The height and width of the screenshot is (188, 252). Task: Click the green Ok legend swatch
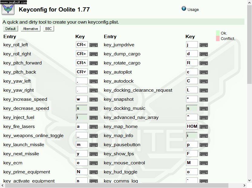click(x=218, y=33)
